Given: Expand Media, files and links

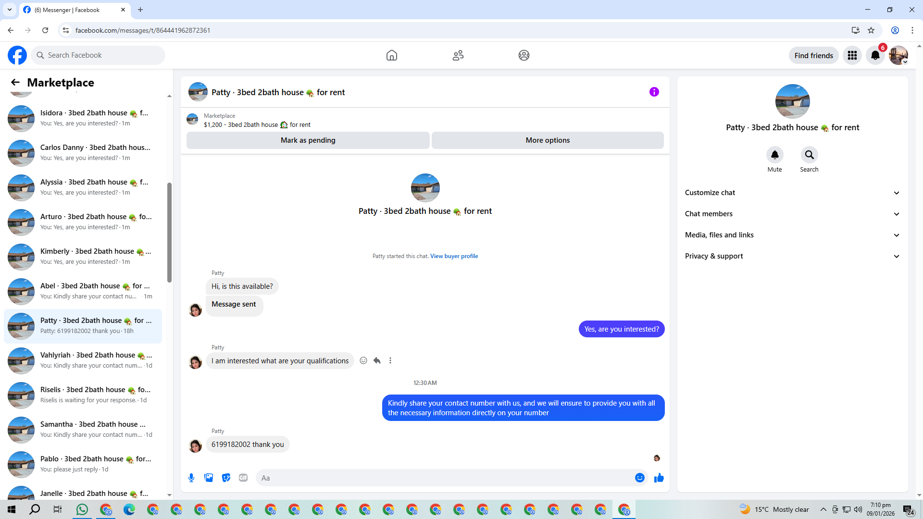Looking at the screenshot, I should 792,235.
